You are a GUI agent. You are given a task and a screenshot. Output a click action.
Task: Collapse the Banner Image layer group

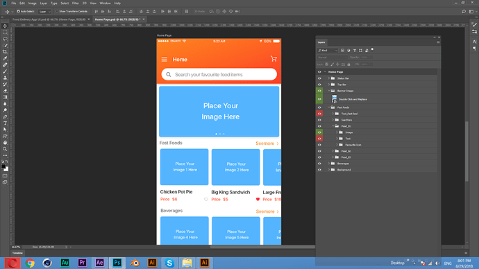pyautogui.click(x=329, y=91)
